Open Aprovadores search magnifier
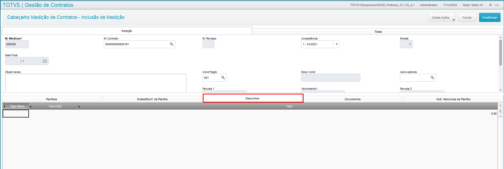Viewport: 504px width, 169px height. coord(432,78)
